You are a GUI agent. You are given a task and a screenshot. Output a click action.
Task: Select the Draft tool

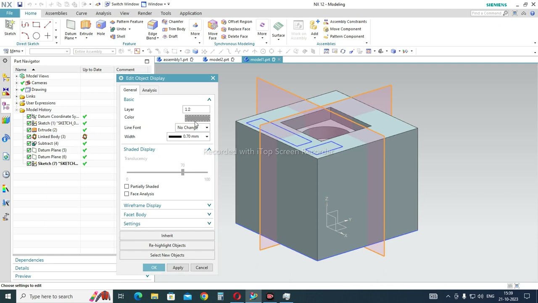(x=169, y=36)
